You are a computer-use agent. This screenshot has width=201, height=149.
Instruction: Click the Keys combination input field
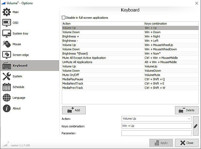coord(156,126)
